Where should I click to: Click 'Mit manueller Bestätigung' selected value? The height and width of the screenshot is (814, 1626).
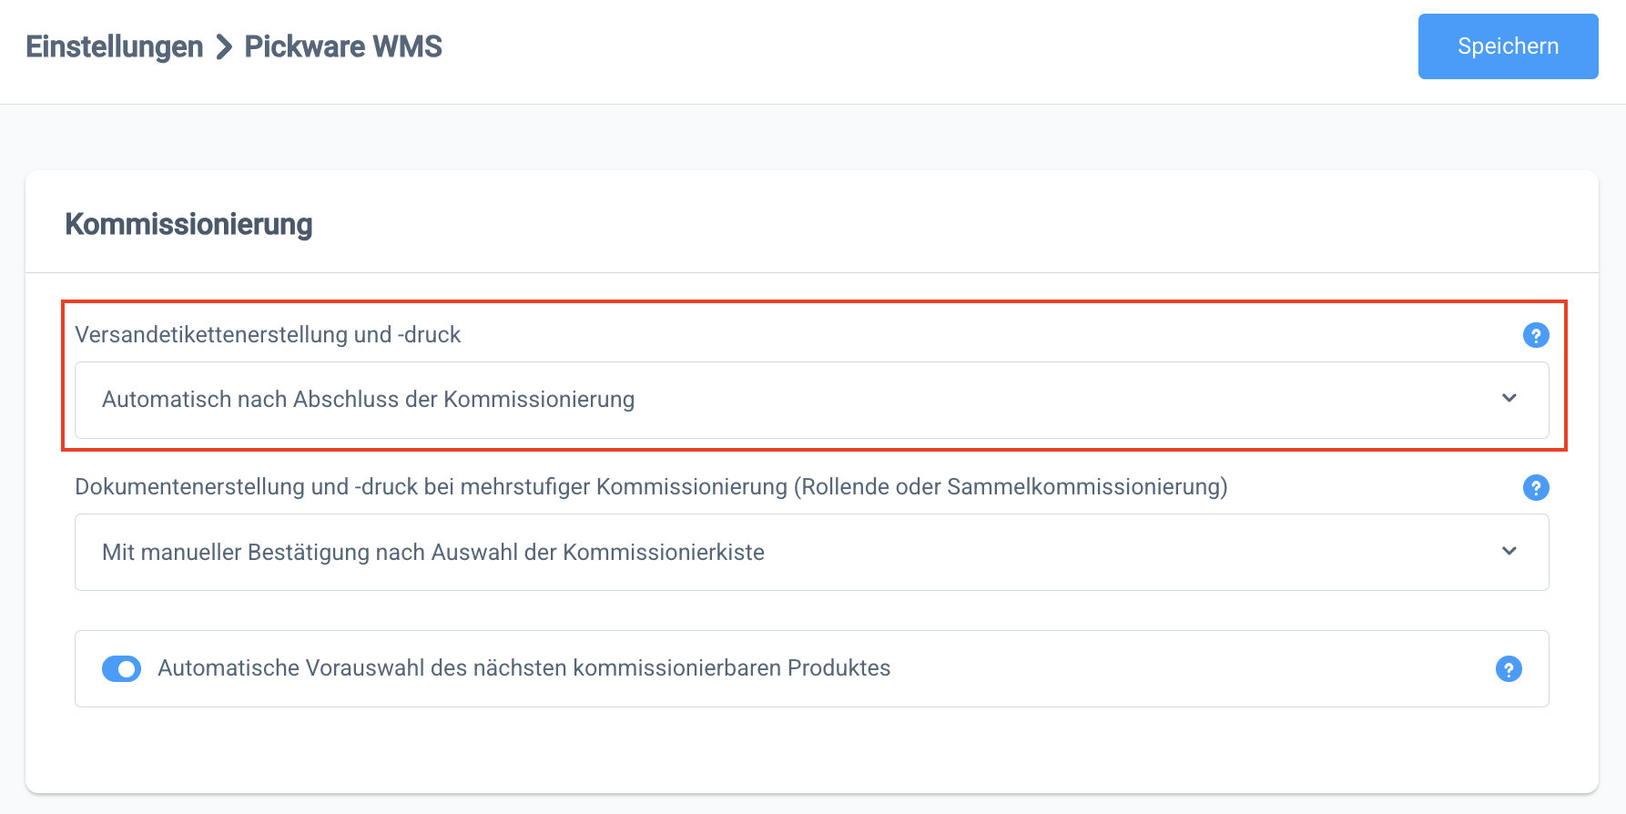click(432, 553)
